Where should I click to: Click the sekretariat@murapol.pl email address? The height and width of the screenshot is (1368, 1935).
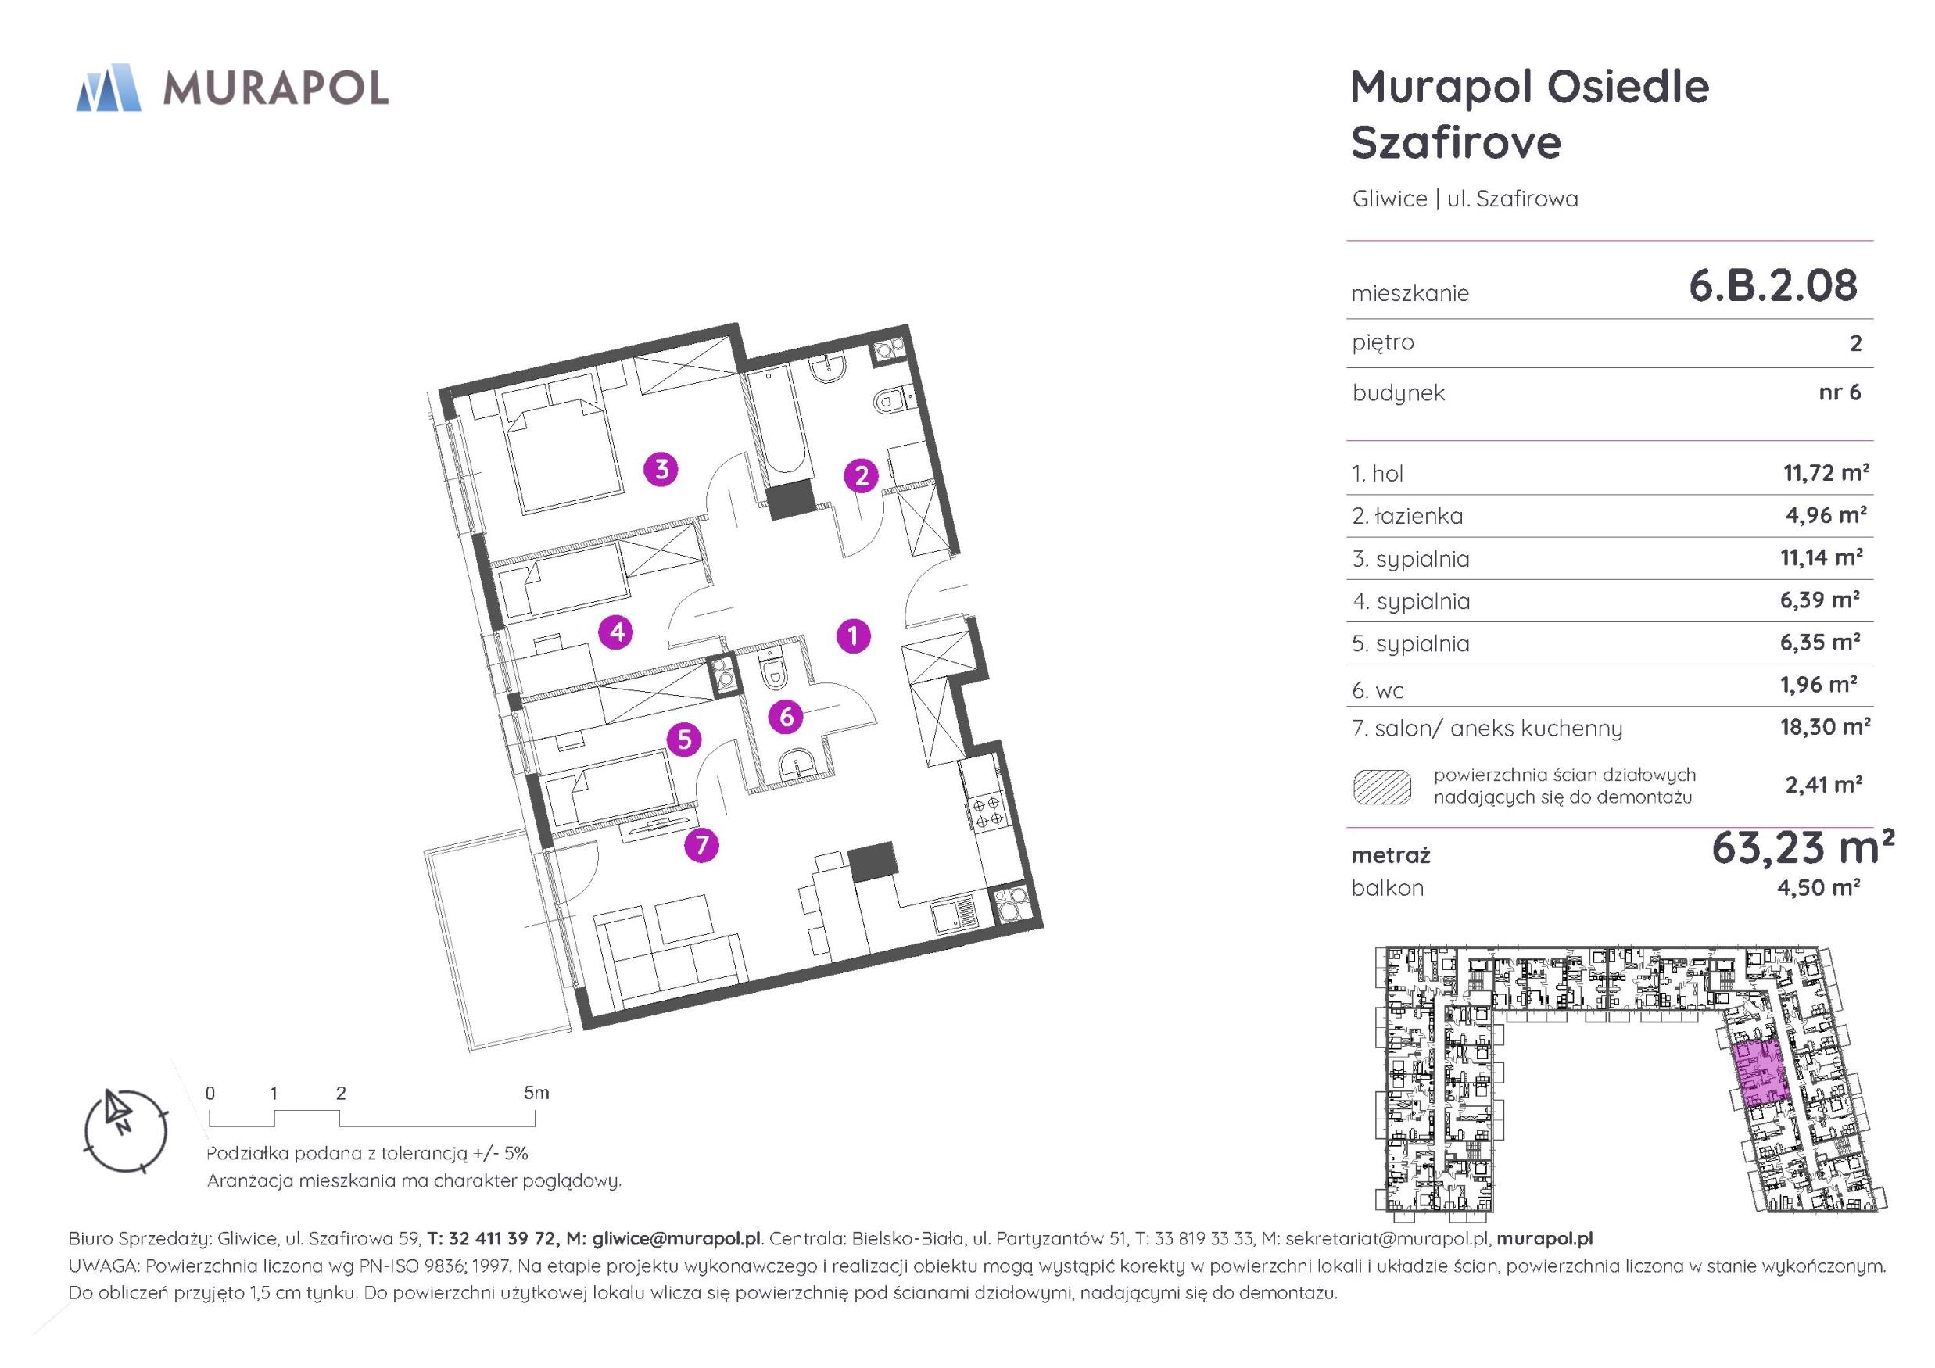pos(1388,1239)
